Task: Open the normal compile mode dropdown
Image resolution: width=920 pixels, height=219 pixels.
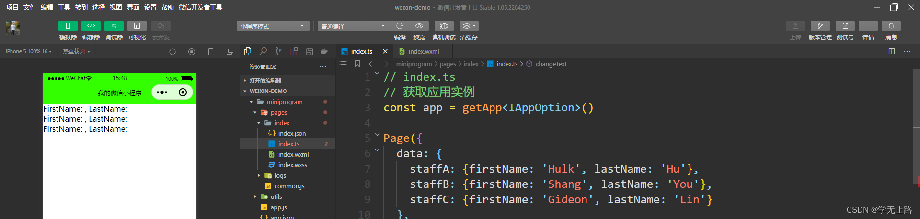Action: click(x=354, y=26)
